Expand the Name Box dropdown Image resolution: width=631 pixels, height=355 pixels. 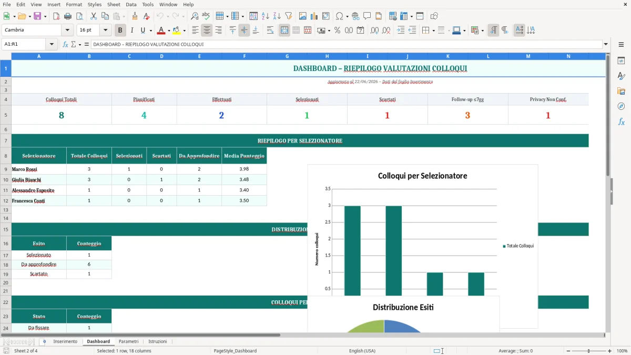point(52,45)
